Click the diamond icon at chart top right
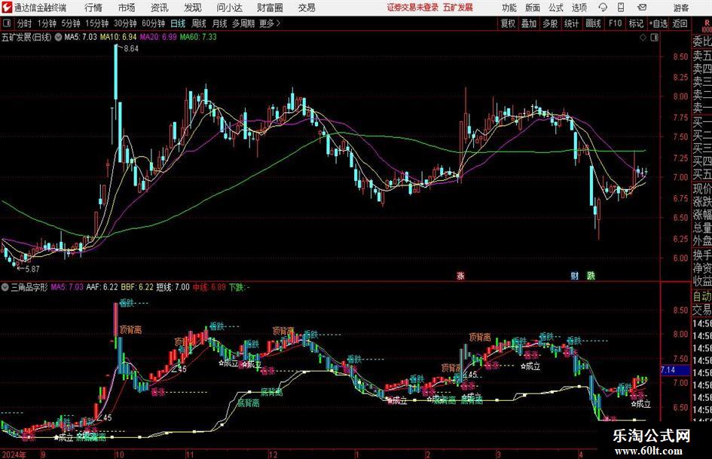Viewport: 712px width, 459px height. tap(643, 38)
